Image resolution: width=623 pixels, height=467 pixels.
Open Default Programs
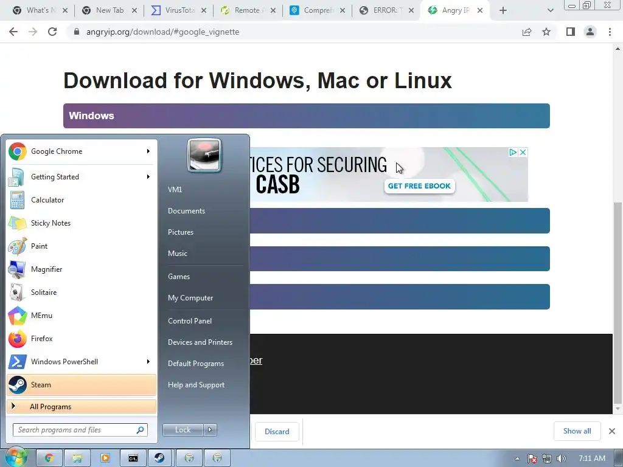point(195,364)
